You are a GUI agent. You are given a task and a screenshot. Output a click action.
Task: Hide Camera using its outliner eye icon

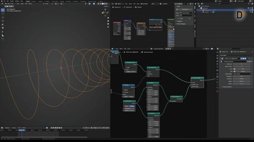point(250,12)
